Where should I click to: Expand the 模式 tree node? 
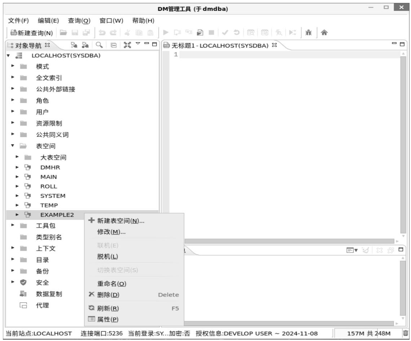pos(13,67)
